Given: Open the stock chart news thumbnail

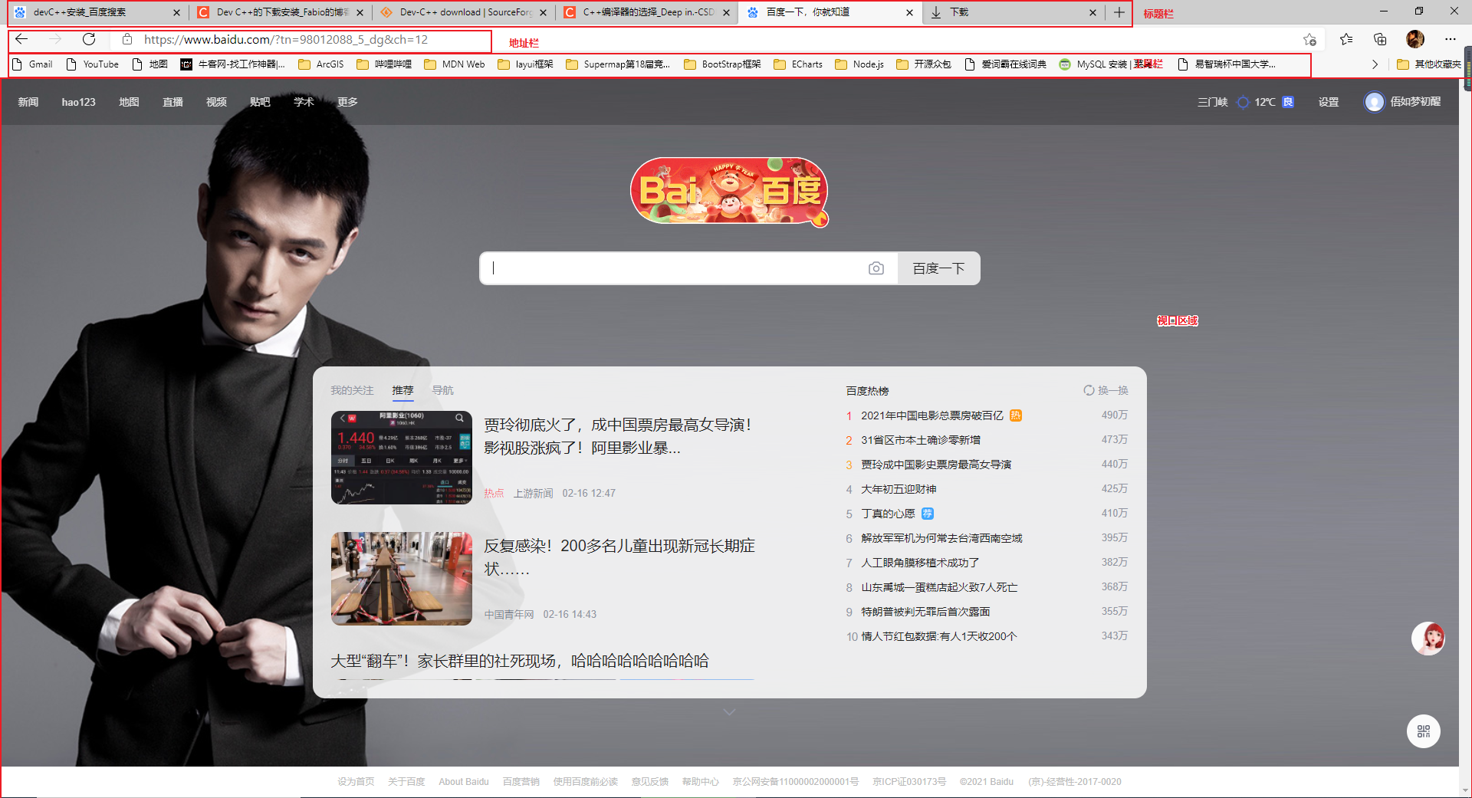Looking at the screenshot, I should click(x=402, y=458).
